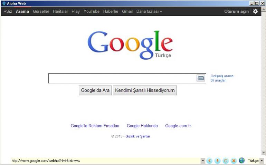Click the globe icon in bottom bar
Screen dimensions: 266x165
[241, 161]
